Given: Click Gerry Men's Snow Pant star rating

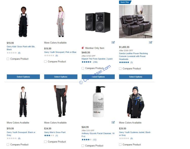Looking at the screenshot, I should pyautogui.click(x=49, y=136).
